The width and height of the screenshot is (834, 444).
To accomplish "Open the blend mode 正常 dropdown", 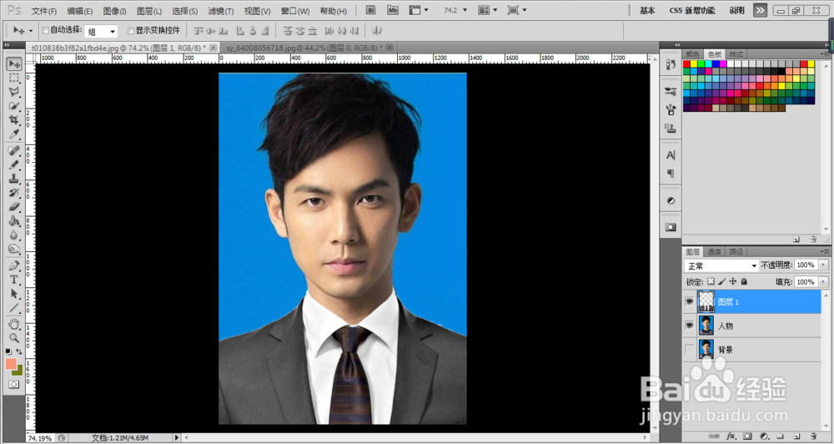I will click(721, 265).
